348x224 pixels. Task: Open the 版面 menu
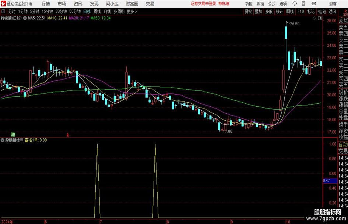pyautogui.click(x=260, y=4)
